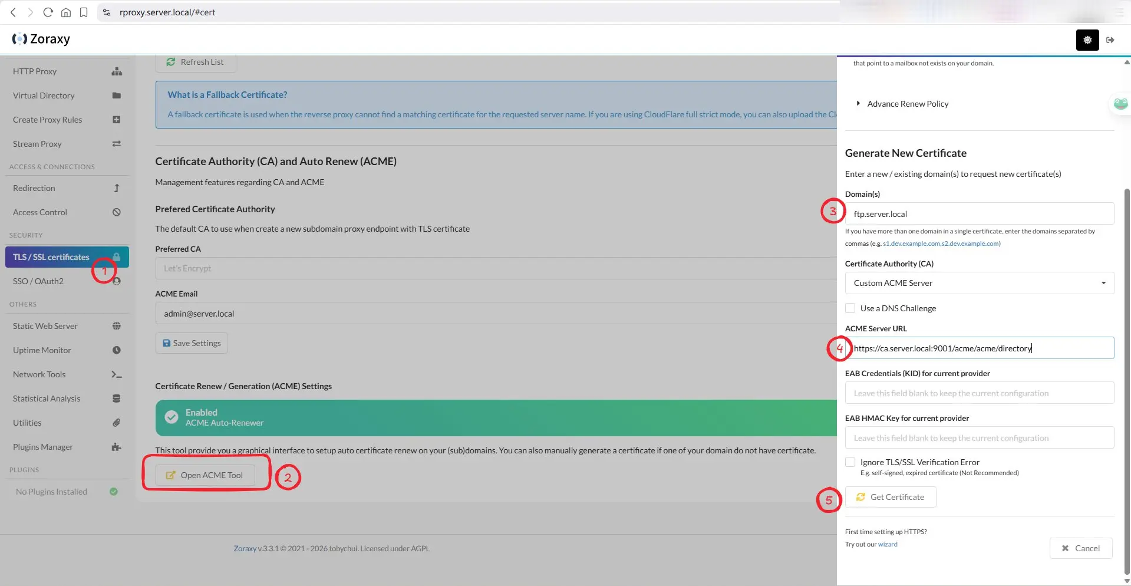Open the Preferred CA dropdown

[495, 268]
